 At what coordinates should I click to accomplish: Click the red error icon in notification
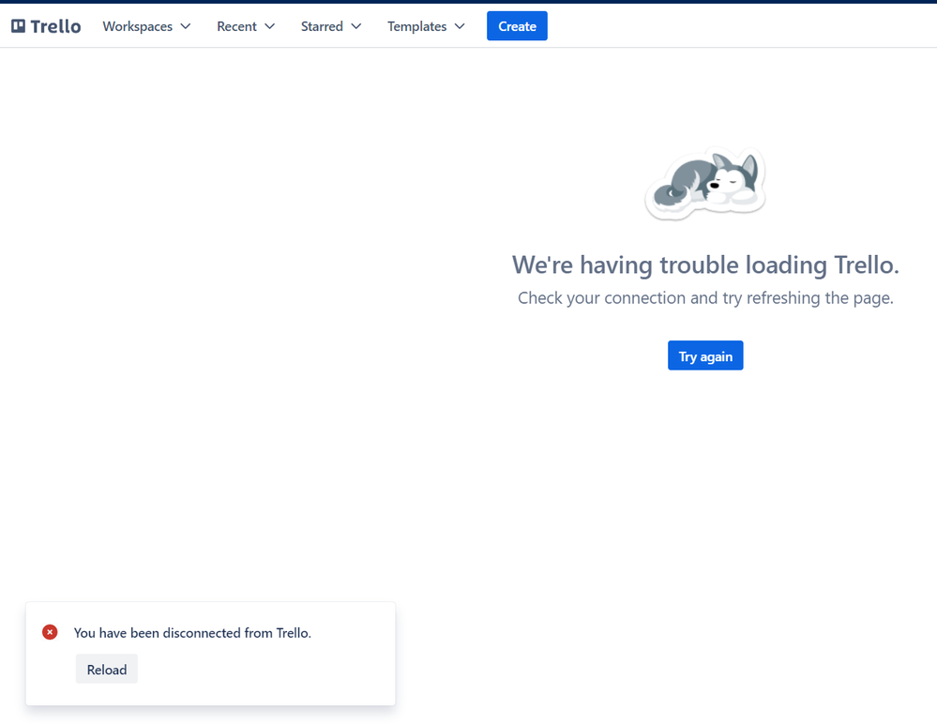50,632
